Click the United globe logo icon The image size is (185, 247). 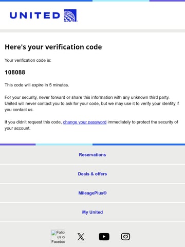click(70, 15)
